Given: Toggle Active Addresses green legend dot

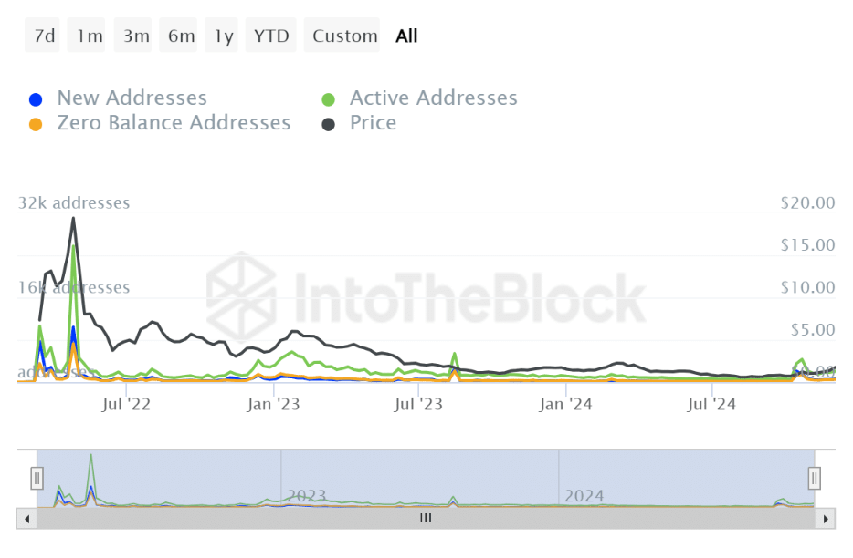Looking at the screenshot, I should click(x=328, y=99).
